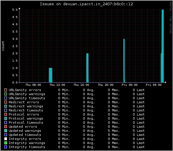
Task: Click the URLSanity warnings green swatch
Action: [x=6, y=94]
